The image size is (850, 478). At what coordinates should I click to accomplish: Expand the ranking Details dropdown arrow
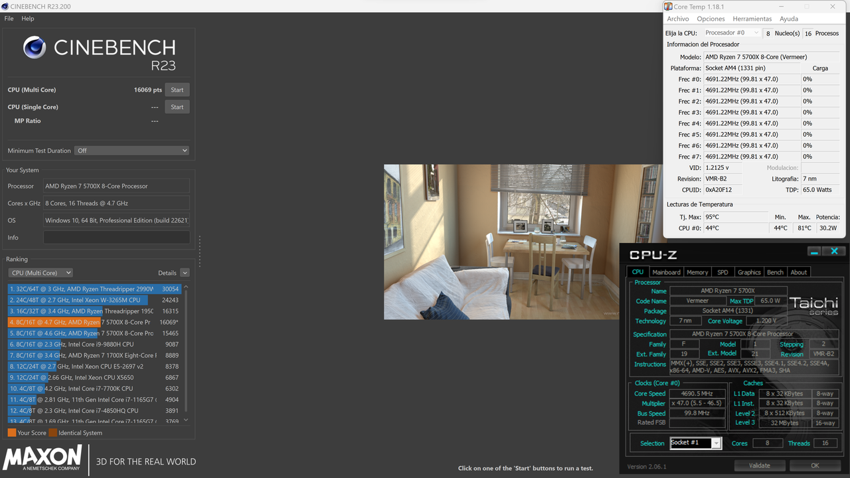coord(185,273)
